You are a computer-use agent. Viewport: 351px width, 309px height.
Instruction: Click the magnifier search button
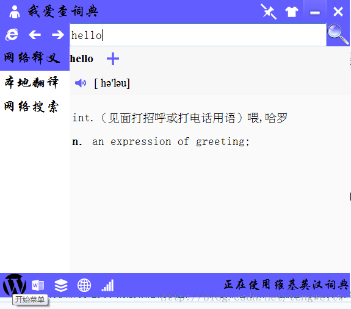[x=338, y=35]
